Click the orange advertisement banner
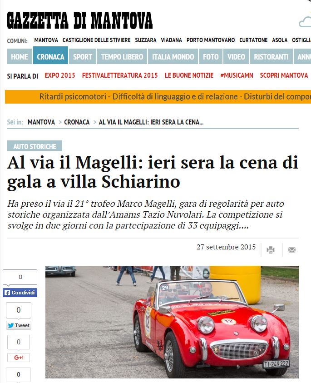The image size is (311, 383). coord(158,97)
